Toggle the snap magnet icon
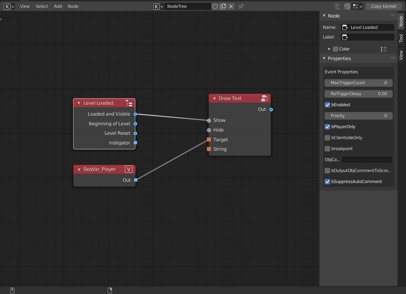The image size is (406, 294). (x=347, y=6)
